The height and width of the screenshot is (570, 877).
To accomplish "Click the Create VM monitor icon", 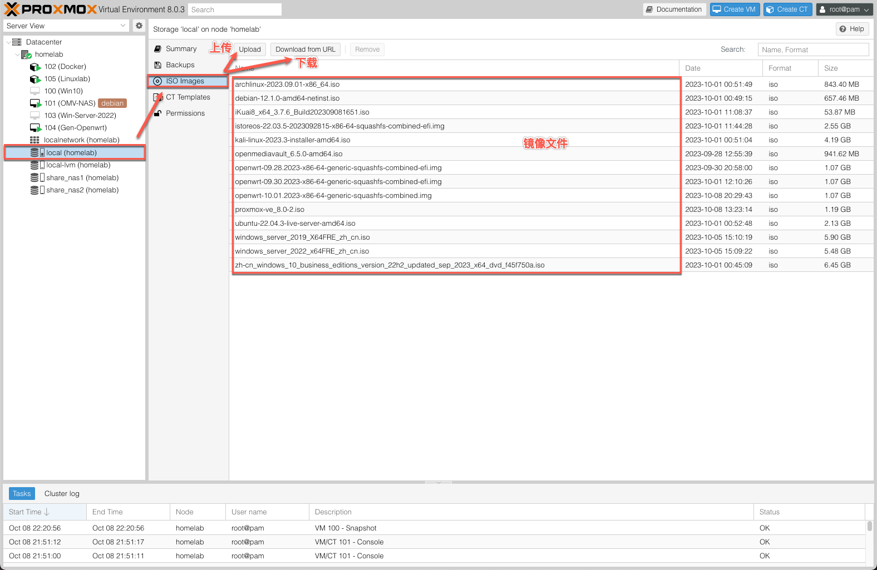I will point(717,9).
